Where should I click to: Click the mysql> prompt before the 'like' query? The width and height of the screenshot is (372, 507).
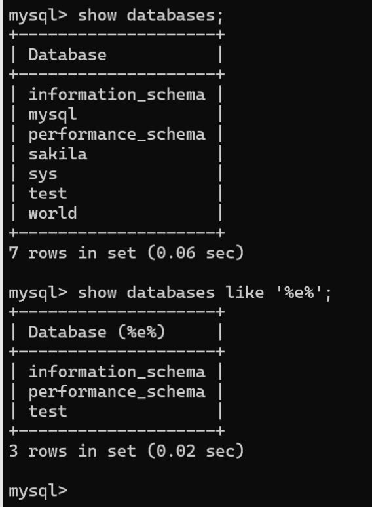tap(38, 293)
